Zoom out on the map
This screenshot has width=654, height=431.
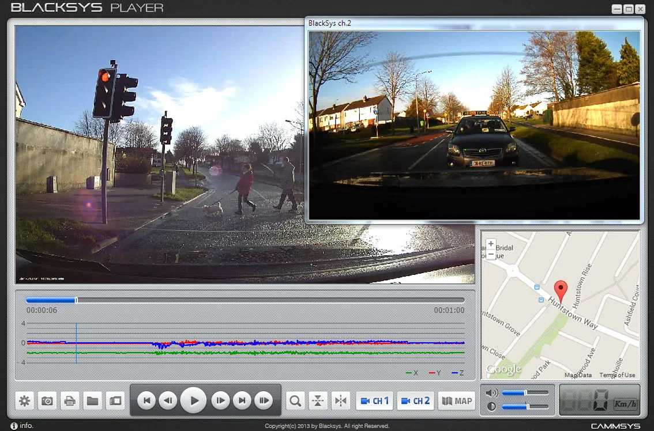pyautogui.click(x=491, y=254)
